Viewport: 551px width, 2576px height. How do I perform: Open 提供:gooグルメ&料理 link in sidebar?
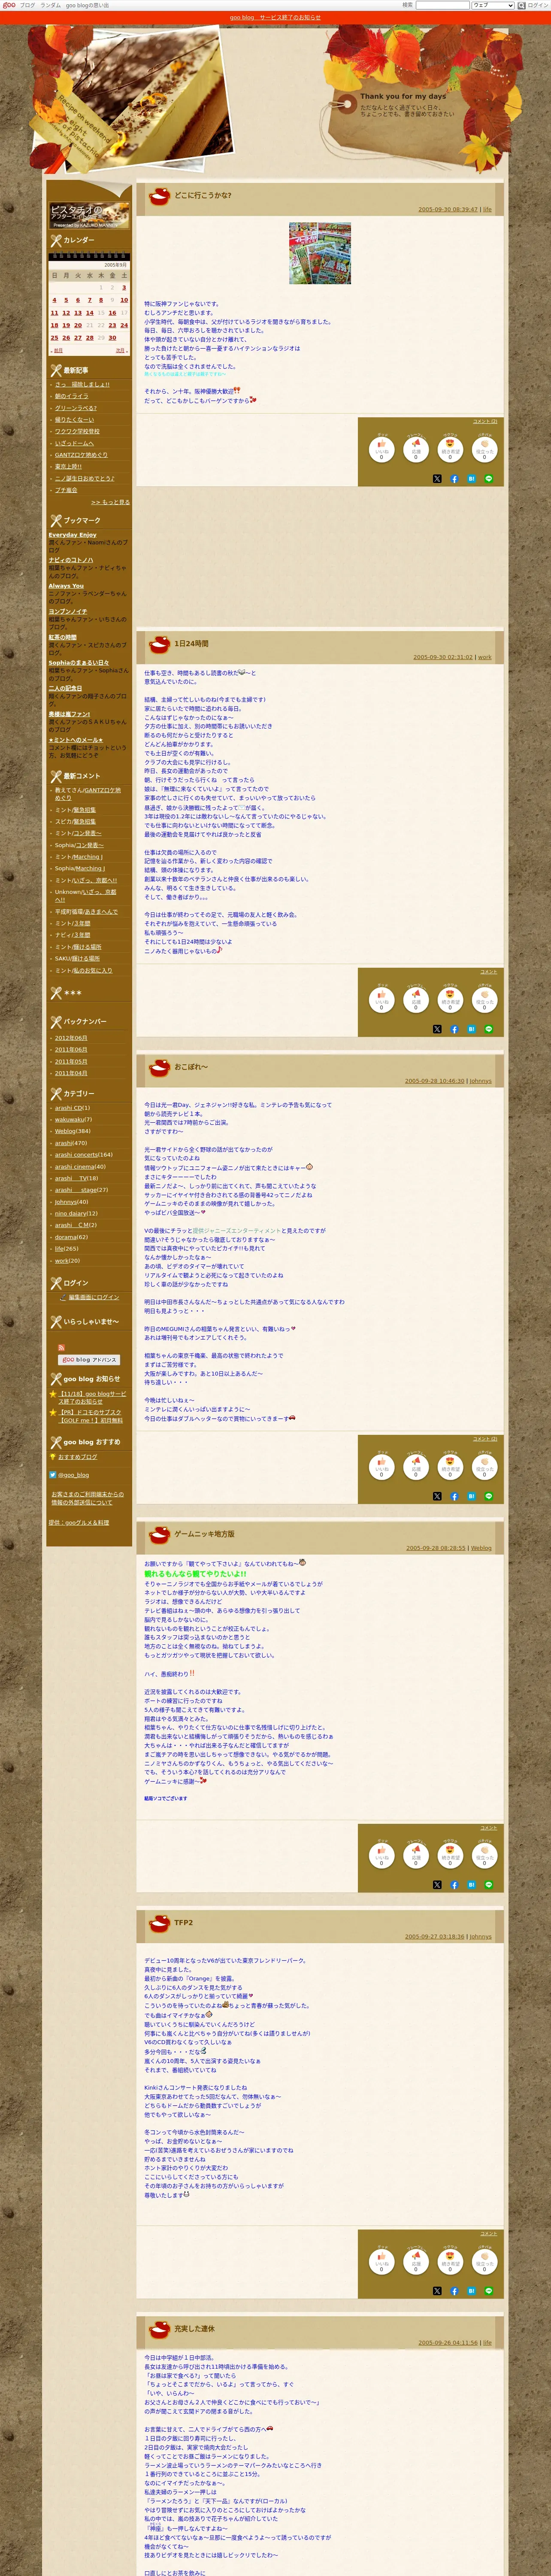(79, 1523)
